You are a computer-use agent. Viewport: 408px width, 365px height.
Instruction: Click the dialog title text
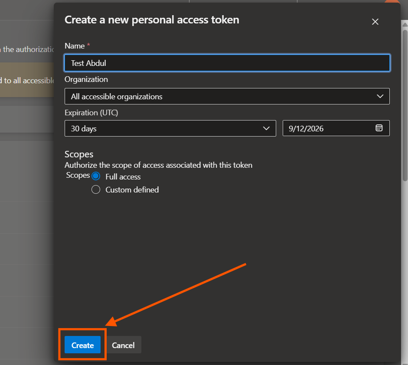coord(152,20)
